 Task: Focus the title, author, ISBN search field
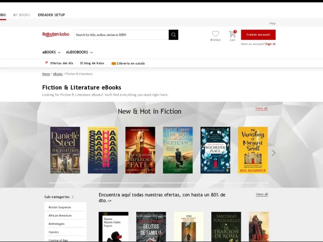[121, 35]
